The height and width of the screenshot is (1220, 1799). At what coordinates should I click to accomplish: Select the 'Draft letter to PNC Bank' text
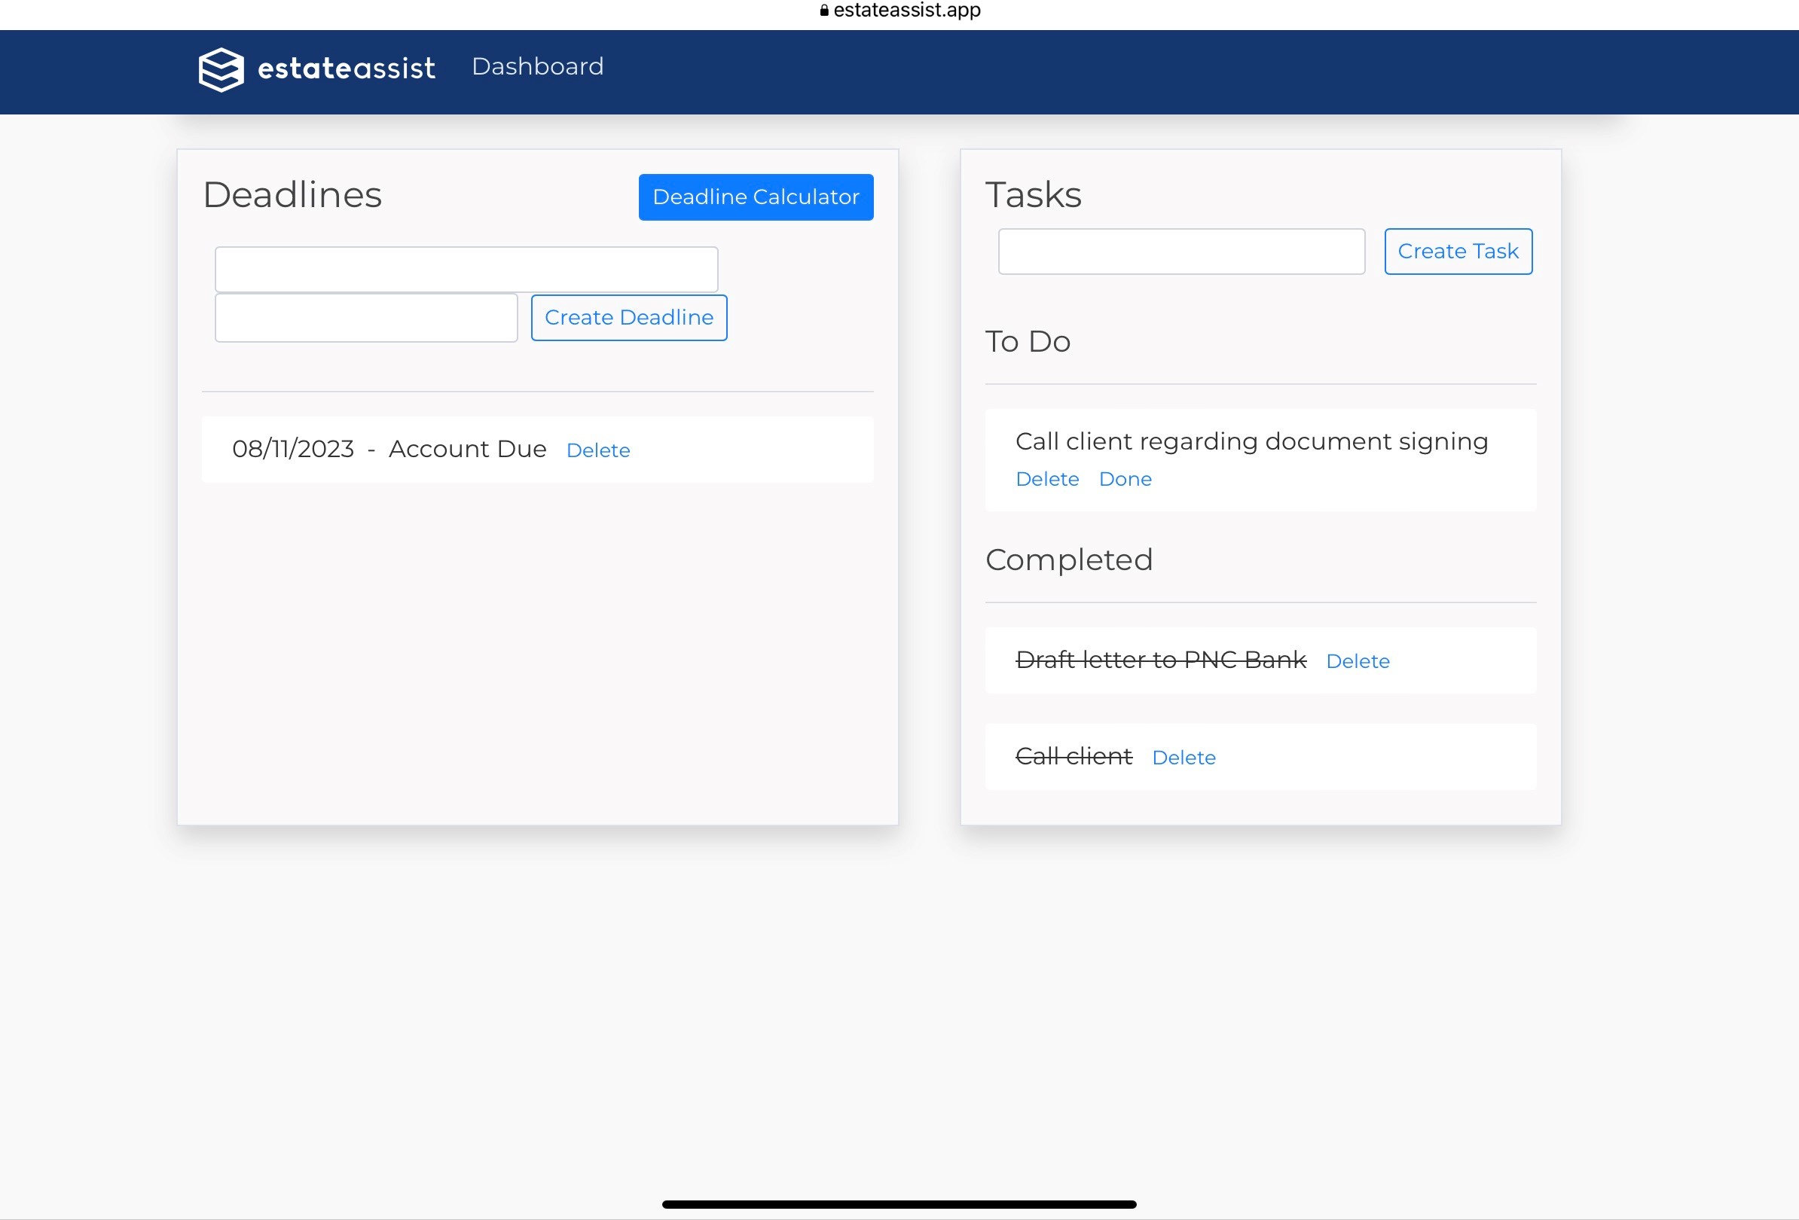point(1160,660)
